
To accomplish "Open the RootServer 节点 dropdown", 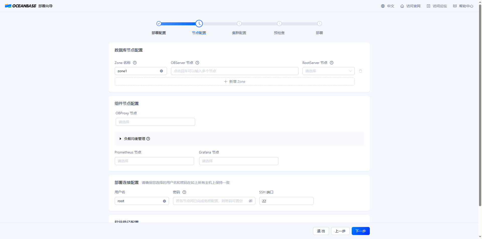I will point(328,71).
